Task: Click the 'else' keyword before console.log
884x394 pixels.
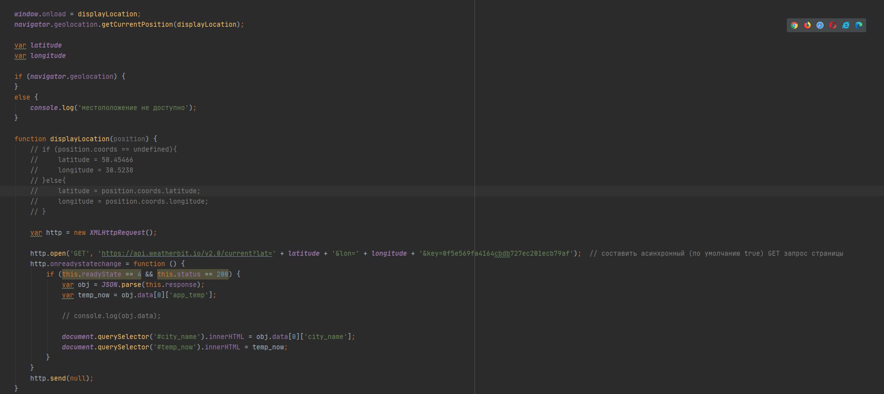Action: pos(22,97)
